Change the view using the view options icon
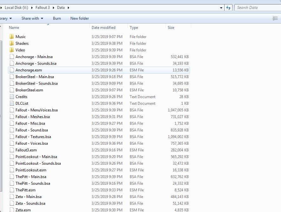This screenshot has width=281, height=212. (275, 18)
